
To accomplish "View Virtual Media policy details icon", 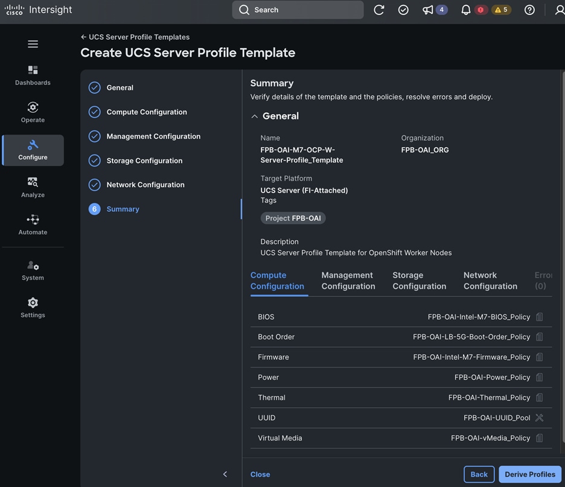I will click(x=539, y=438).
